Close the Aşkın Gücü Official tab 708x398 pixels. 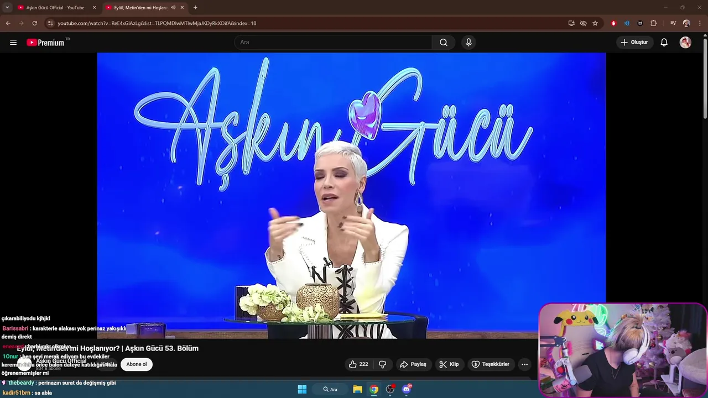tap(94, 8)
